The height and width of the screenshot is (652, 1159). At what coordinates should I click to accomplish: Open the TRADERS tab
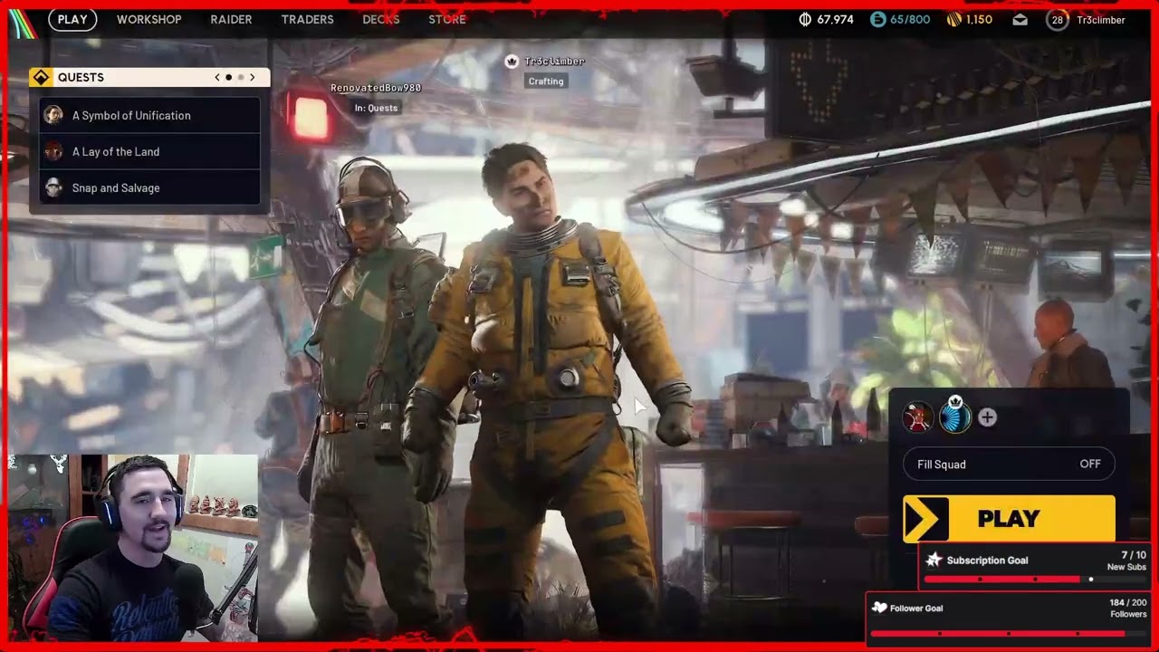pyautogui.click(x=307, y=19)
